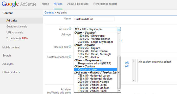Open URL channels in the sidebar
177x94 pixels.
coord(15,33)
